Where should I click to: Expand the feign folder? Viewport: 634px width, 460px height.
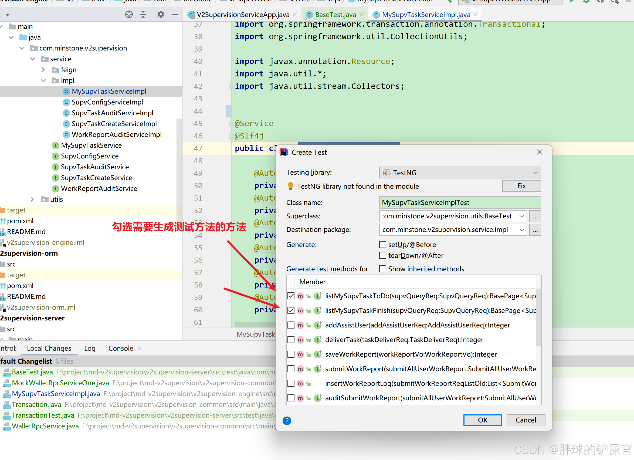pos(43,70)
